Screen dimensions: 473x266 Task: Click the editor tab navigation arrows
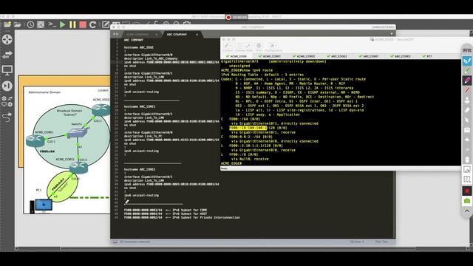tap(115, 34)
